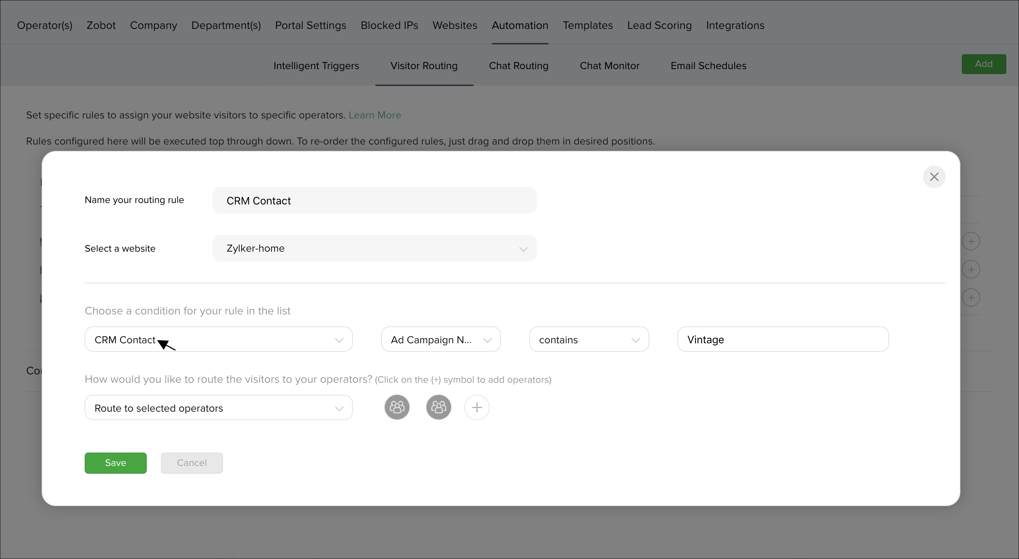Close the routing rule dialog with X
This screenshot has width=1019, height=559.
click(934, 177)
